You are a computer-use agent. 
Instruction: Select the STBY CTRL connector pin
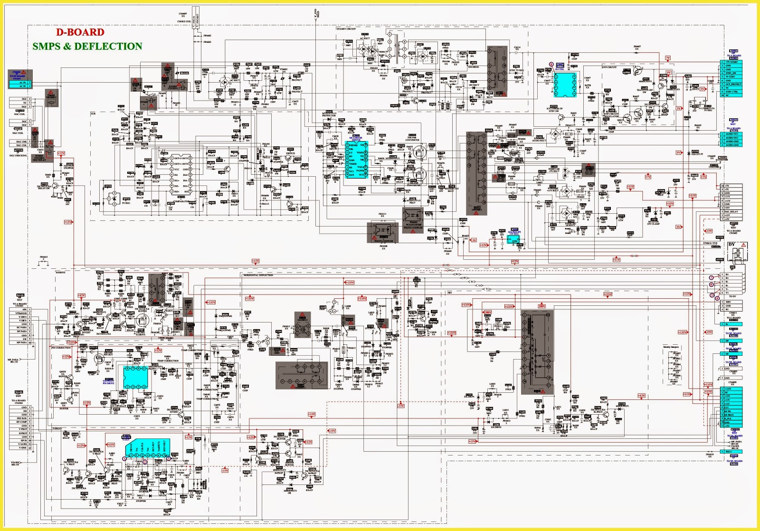[x=732, y=92]
